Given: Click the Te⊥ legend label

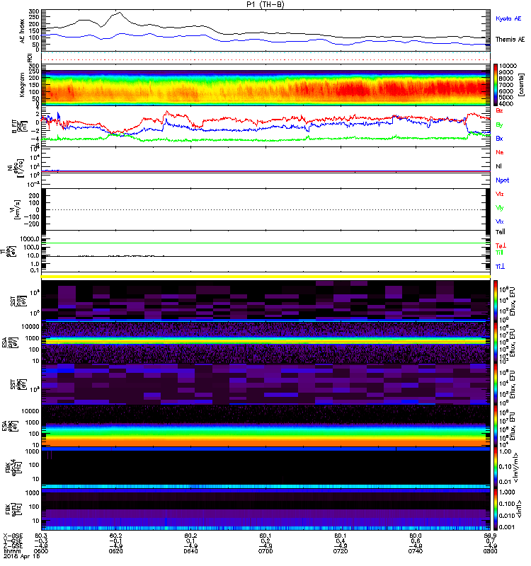Looking at the screenshot, I should [x=501, y=246].
